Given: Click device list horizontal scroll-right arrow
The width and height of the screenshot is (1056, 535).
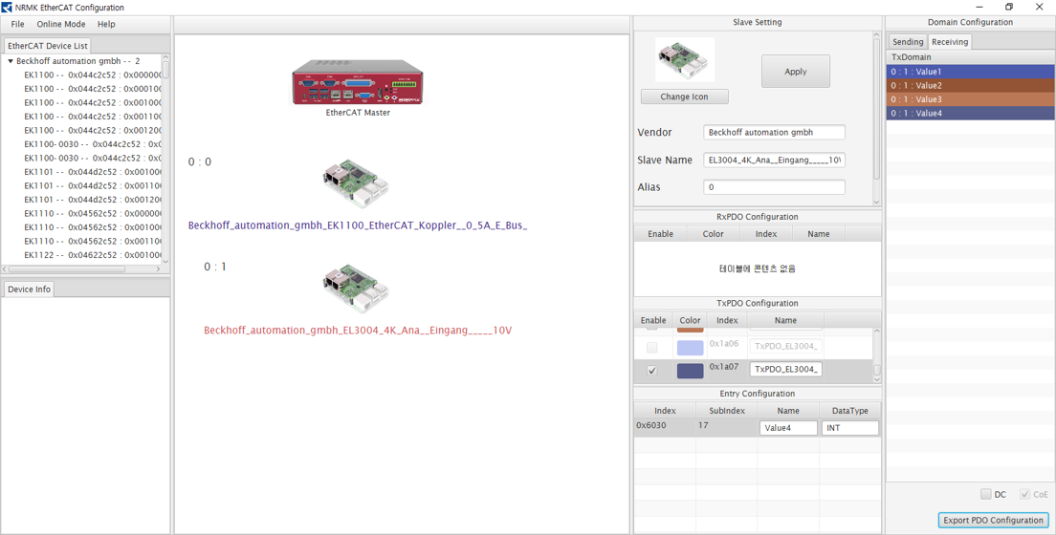Looking at the screenshot, I should [x=158, y=269].
